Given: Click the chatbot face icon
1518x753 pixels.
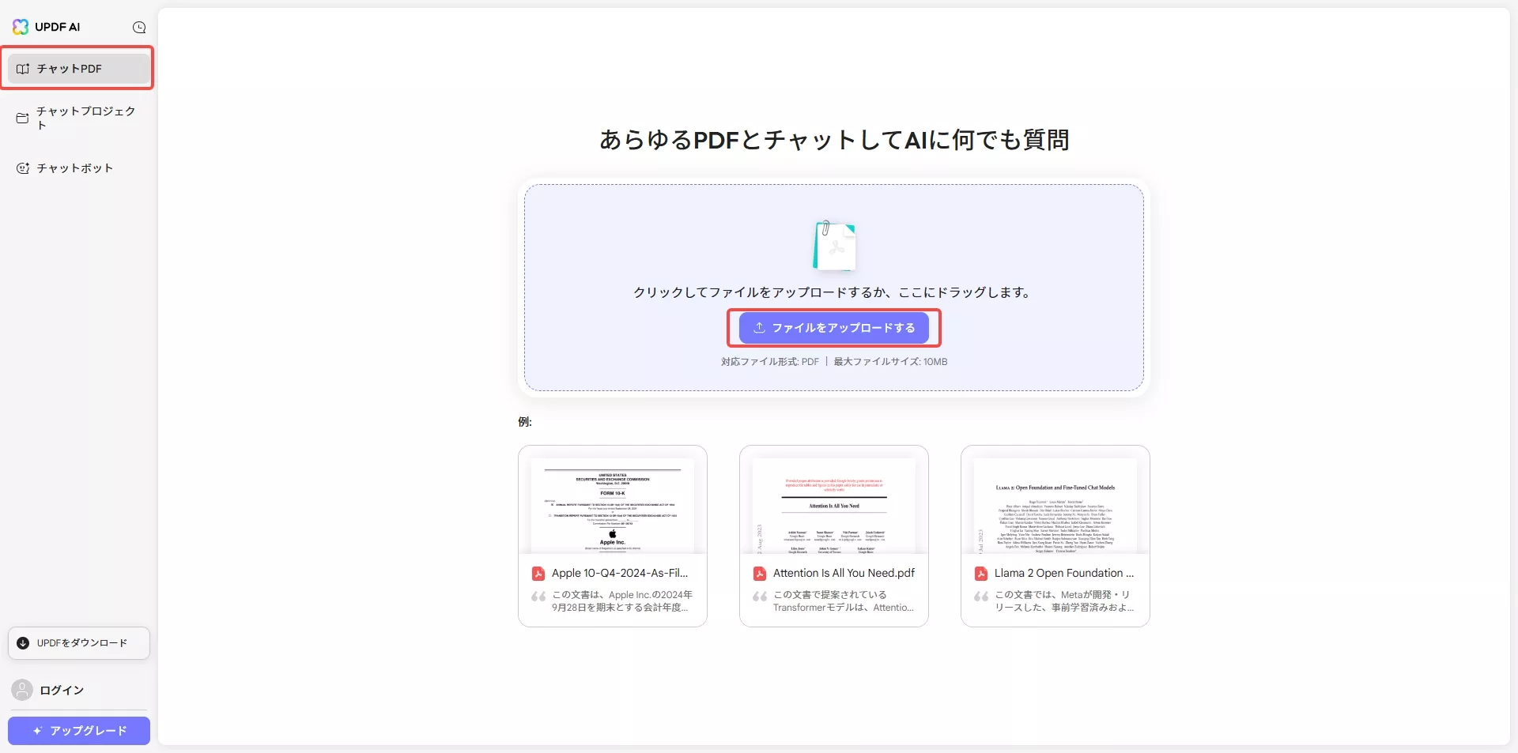Looking at the screenshot, I should pyautogui.click(x=23, y=168).
